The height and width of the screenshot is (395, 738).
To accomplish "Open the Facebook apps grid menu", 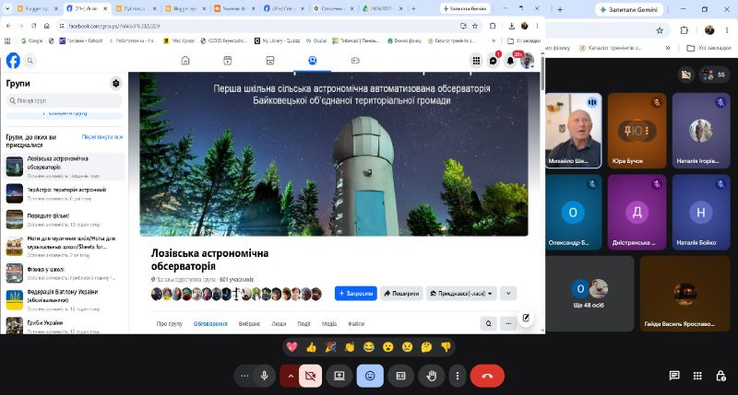I will pos(476,61).
